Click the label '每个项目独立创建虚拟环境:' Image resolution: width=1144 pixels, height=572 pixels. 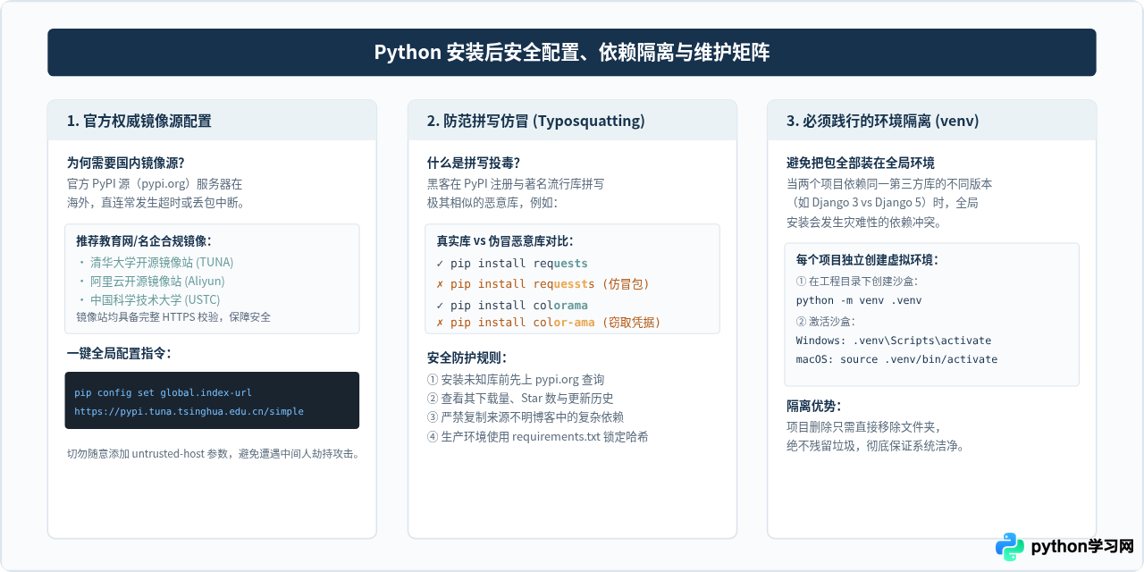click(x=867, y=260)
